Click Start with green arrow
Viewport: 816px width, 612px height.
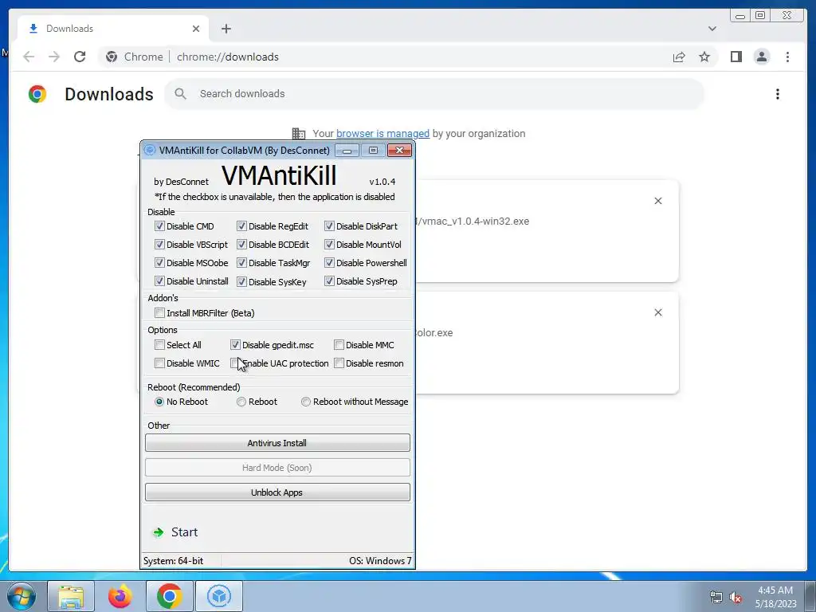coord(175,532)
